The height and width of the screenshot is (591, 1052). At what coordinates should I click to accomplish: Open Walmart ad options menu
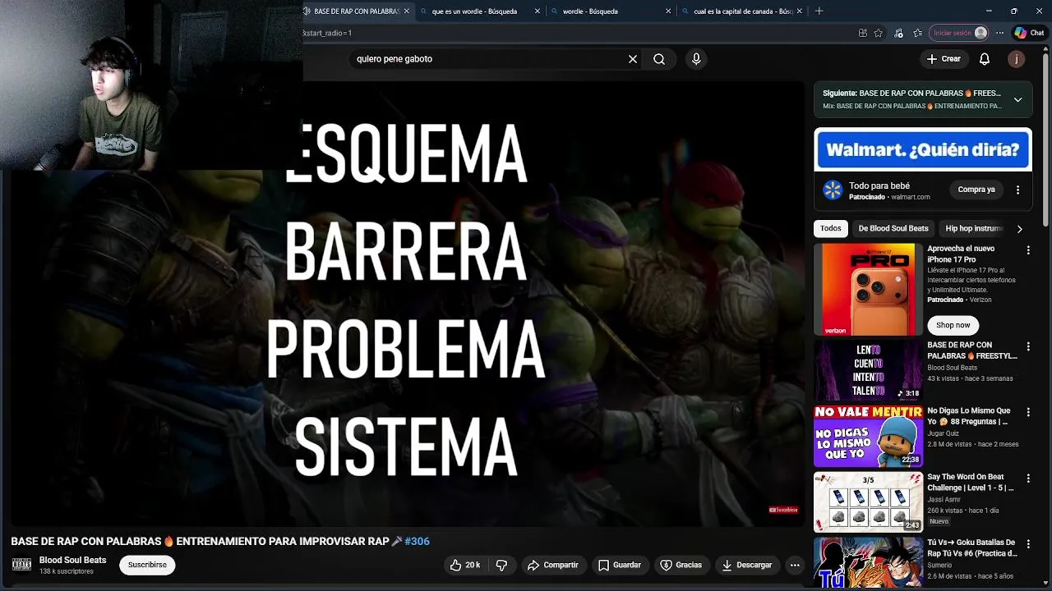[x=1017, y=190]
